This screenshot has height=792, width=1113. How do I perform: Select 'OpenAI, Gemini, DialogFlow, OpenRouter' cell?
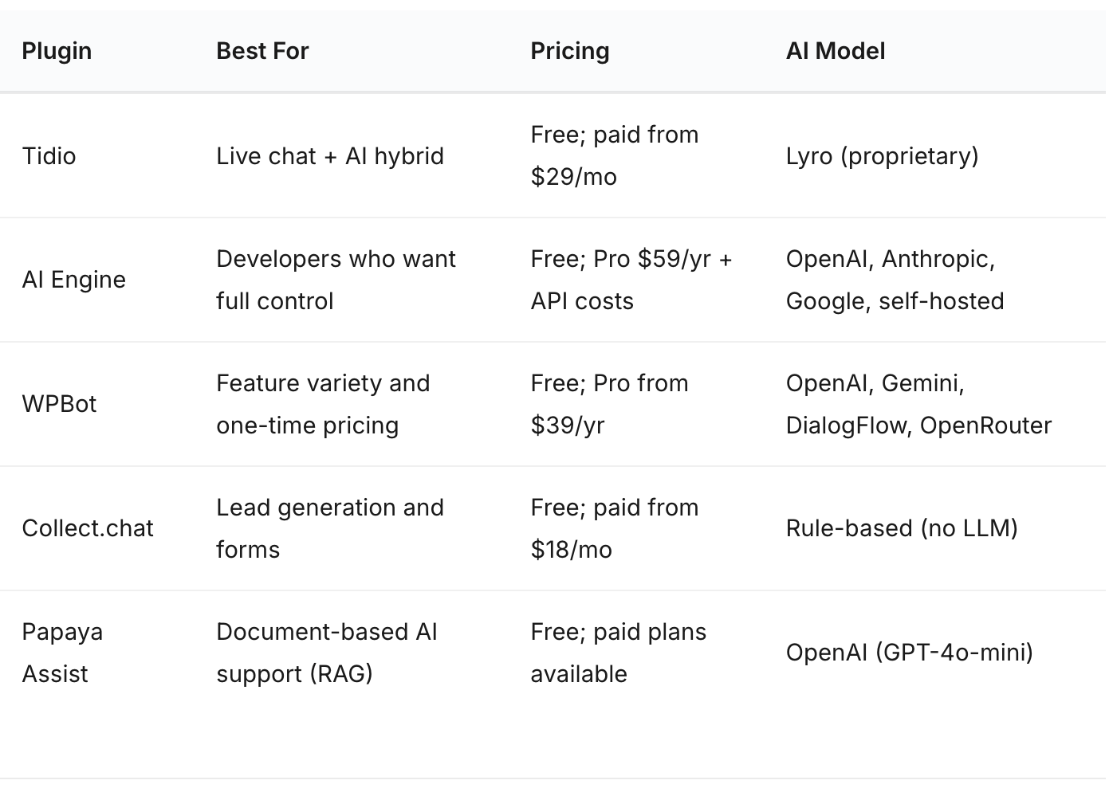pyautogui.click(x=918, y=404)
